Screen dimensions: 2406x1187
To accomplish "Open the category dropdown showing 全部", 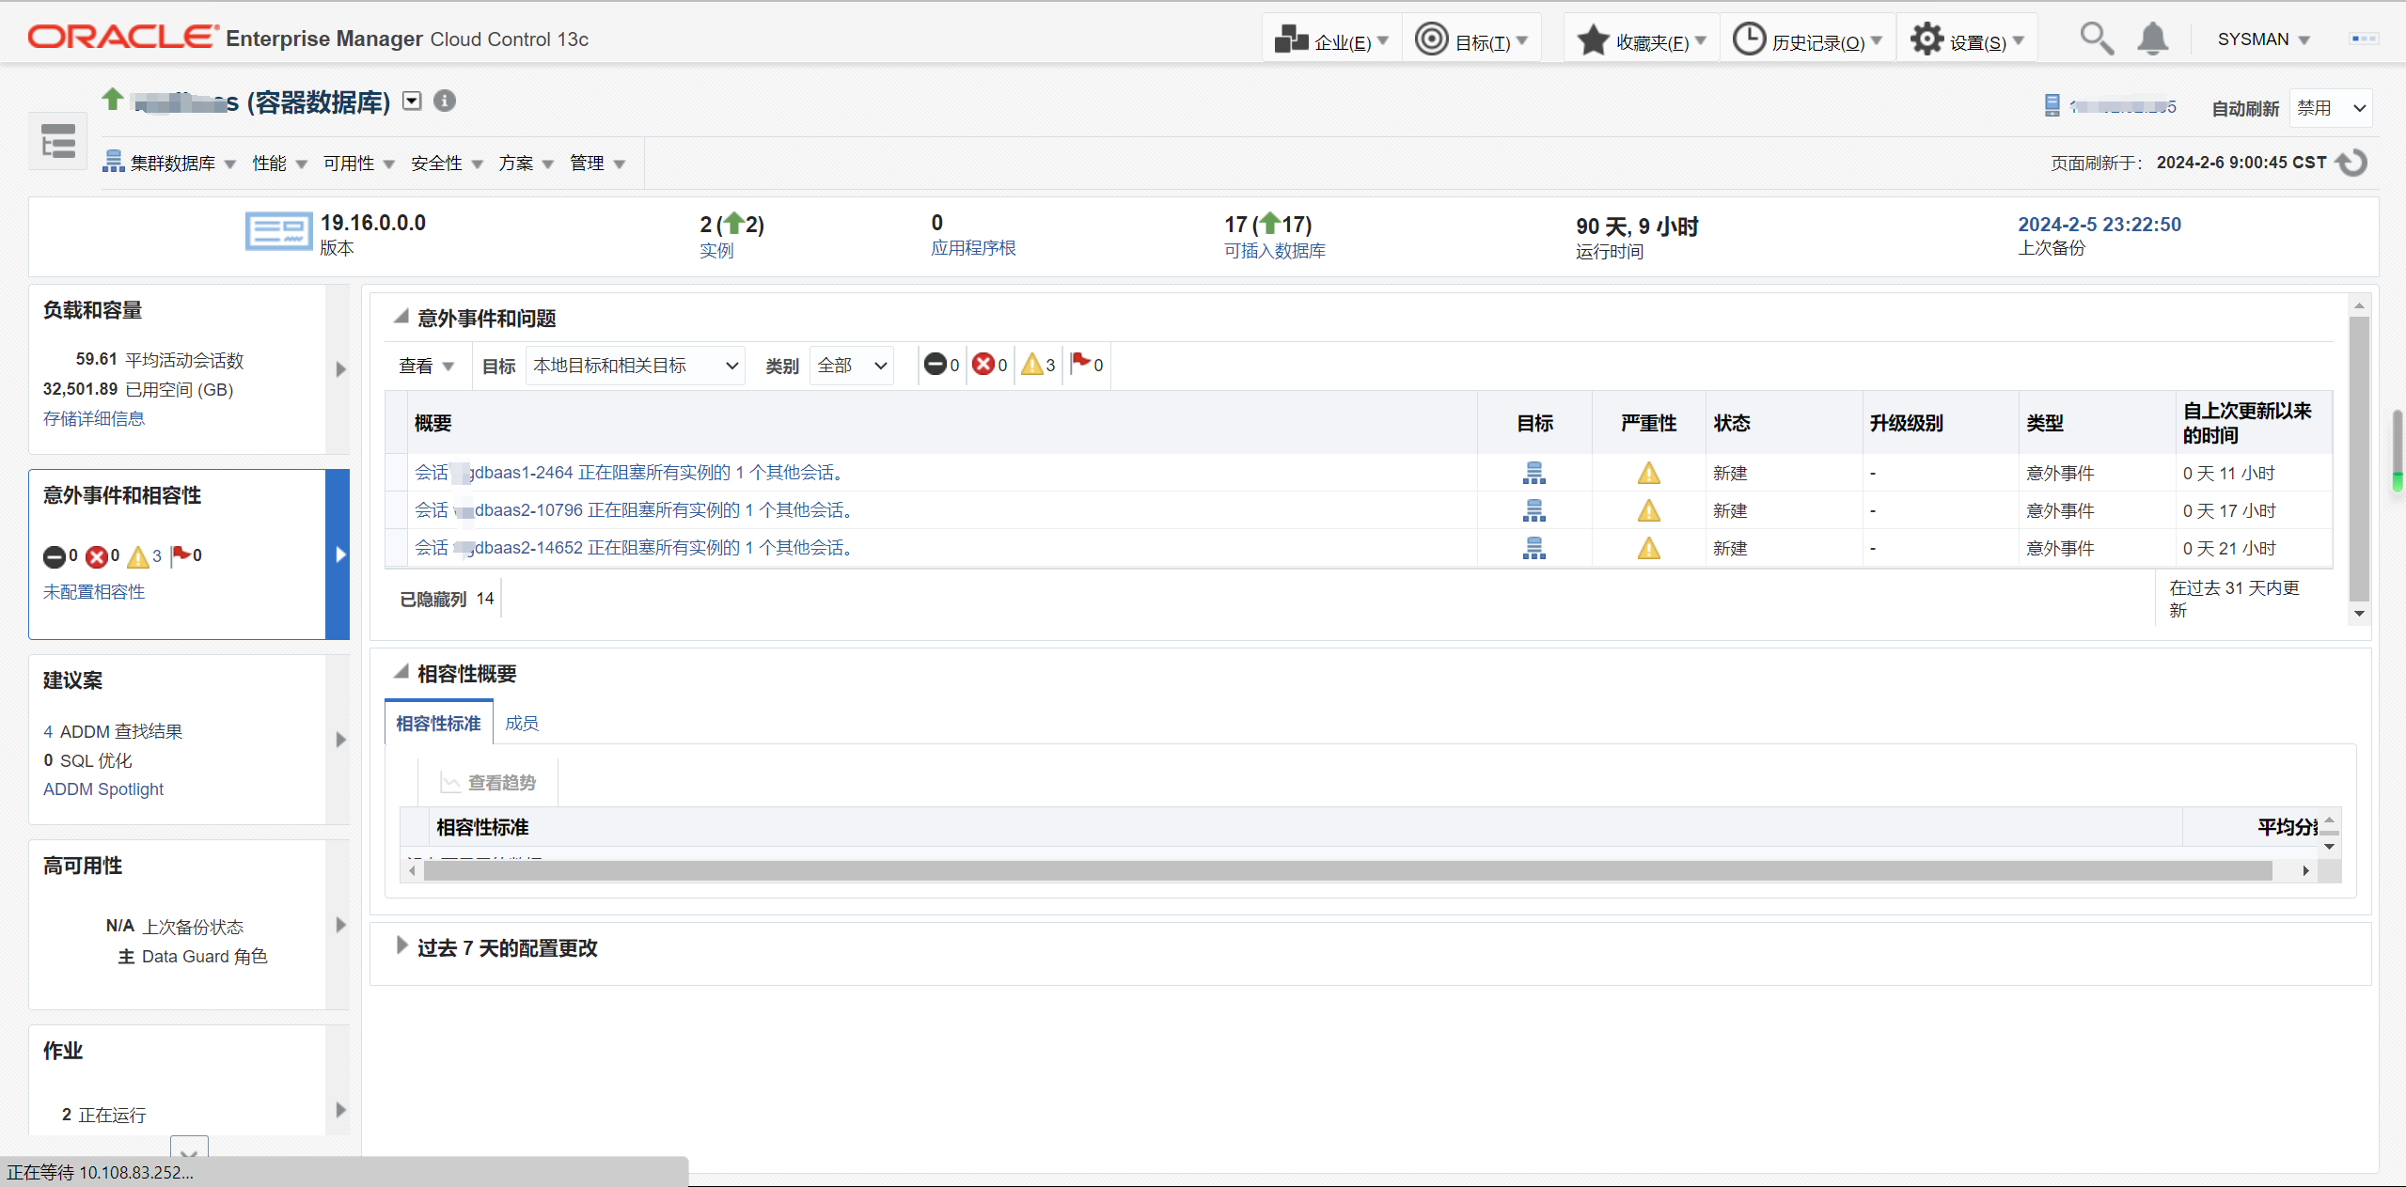I will [851, 366].
